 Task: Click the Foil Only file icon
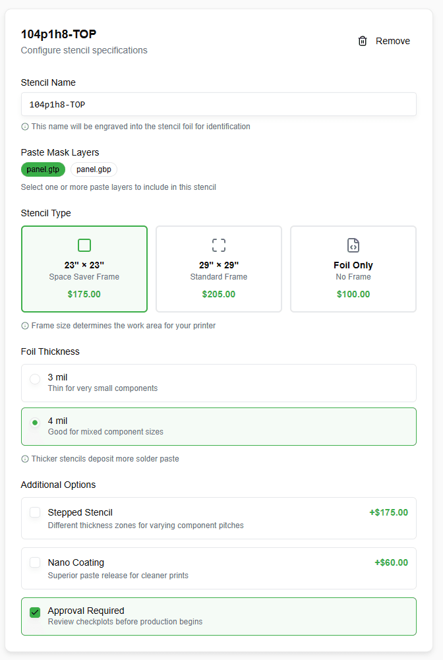point(353,245)
